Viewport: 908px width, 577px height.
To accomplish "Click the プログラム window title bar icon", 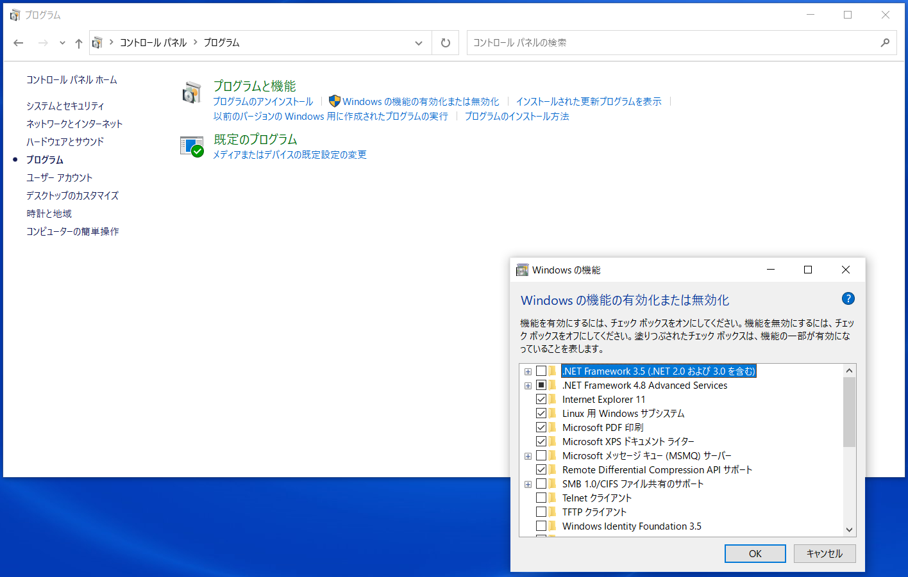I will pyautogui.click(x=15, y=15).
